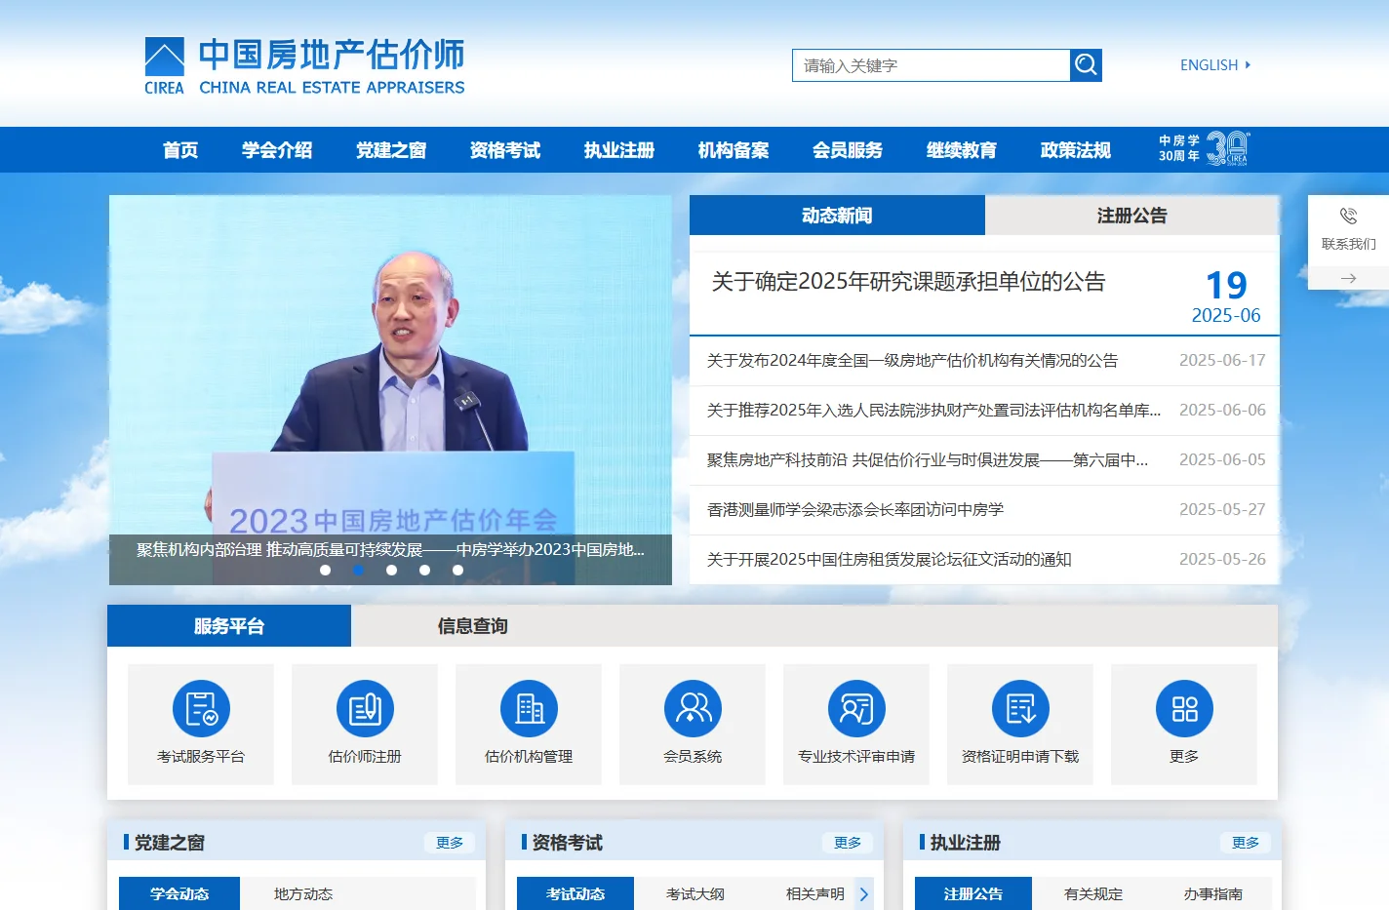The height and width of the screenshot is (910, 1389).
Task: Click 更多 in 党建之窗 section
Action: click(x=450, y=843)
